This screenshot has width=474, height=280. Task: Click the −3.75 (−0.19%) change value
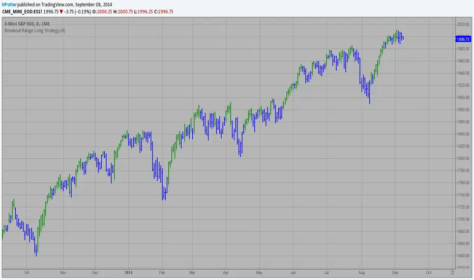(77, 12)
